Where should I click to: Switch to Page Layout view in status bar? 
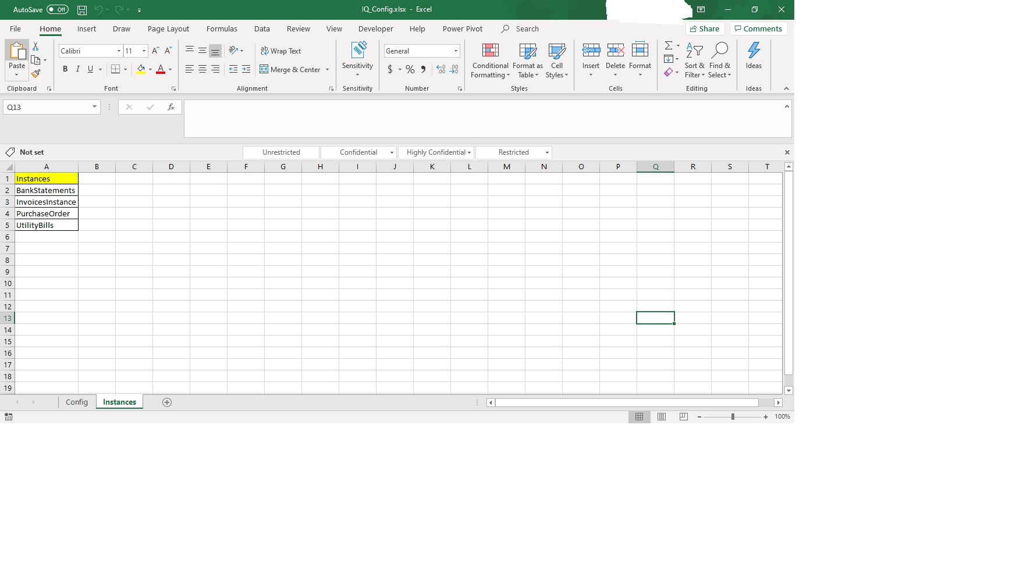[662, 417]
